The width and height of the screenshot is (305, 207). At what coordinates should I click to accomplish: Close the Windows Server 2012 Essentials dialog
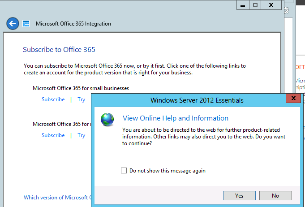click(x=293, y=98)
